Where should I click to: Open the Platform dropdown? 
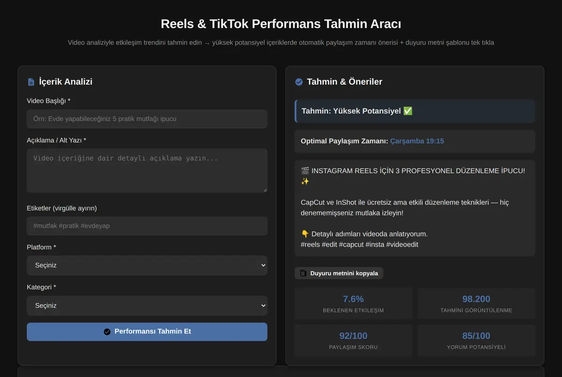point(147,265)
